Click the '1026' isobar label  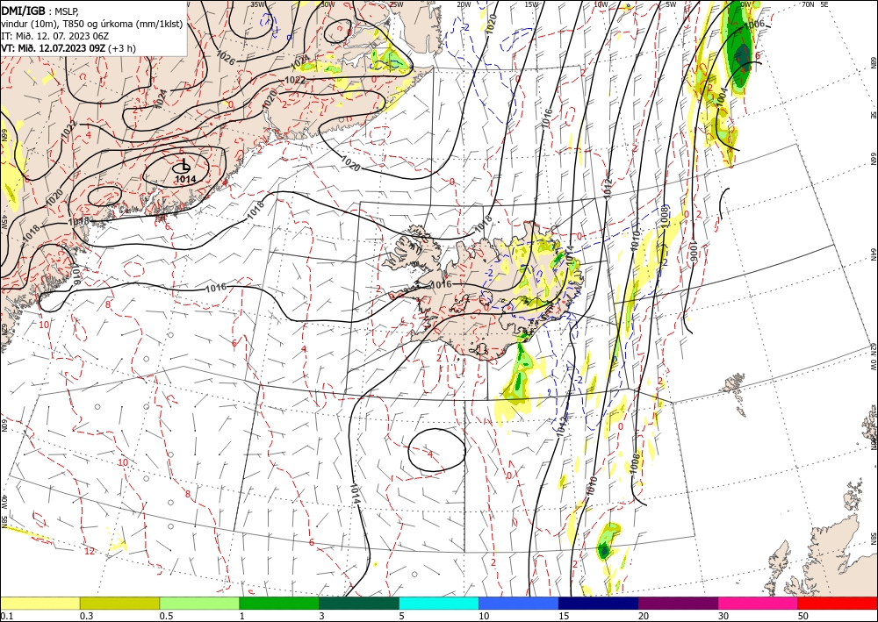coord(225,59)
